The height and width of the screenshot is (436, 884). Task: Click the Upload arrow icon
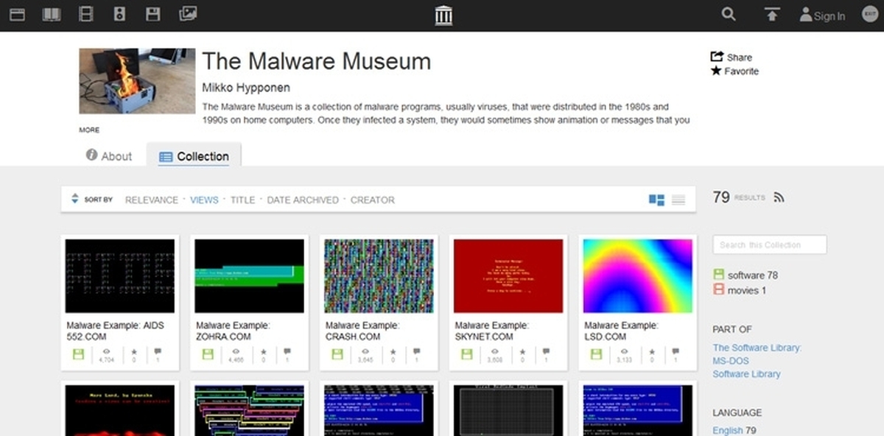(771, 14)
